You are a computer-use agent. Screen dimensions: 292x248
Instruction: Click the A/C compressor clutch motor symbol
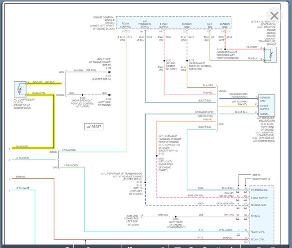click(x=21, y=88)
